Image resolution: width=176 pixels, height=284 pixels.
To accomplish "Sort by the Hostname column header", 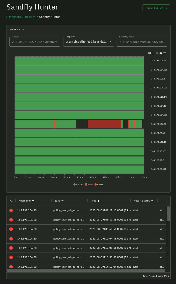I will pyautogui.click(x=25, y=201).
